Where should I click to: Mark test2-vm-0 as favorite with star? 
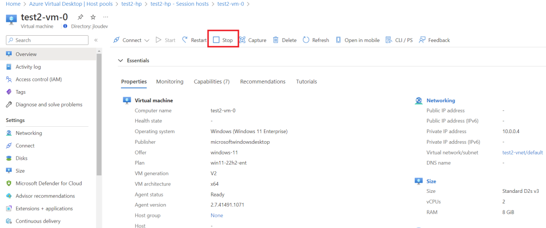(93, 17)
